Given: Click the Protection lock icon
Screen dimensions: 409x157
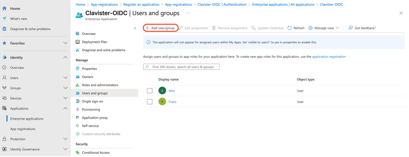Looking at the screenshot, I should [4, 139].
